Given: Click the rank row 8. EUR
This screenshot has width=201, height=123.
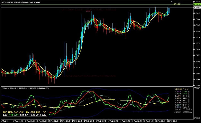Looking at the screenshot, I should (x=181, y=107).
